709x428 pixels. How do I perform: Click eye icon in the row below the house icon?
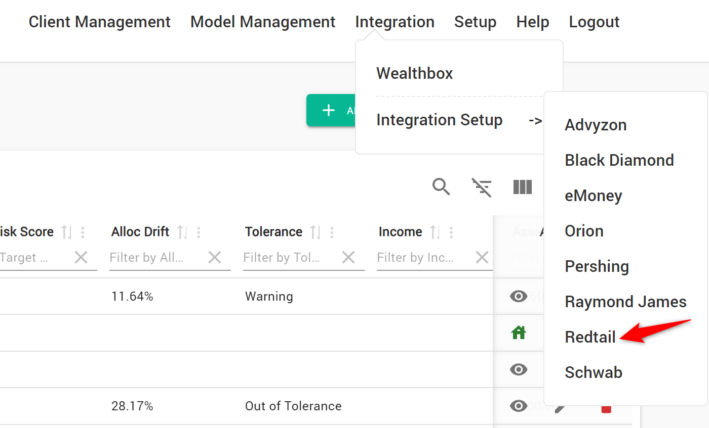click(x=519, y=369)
